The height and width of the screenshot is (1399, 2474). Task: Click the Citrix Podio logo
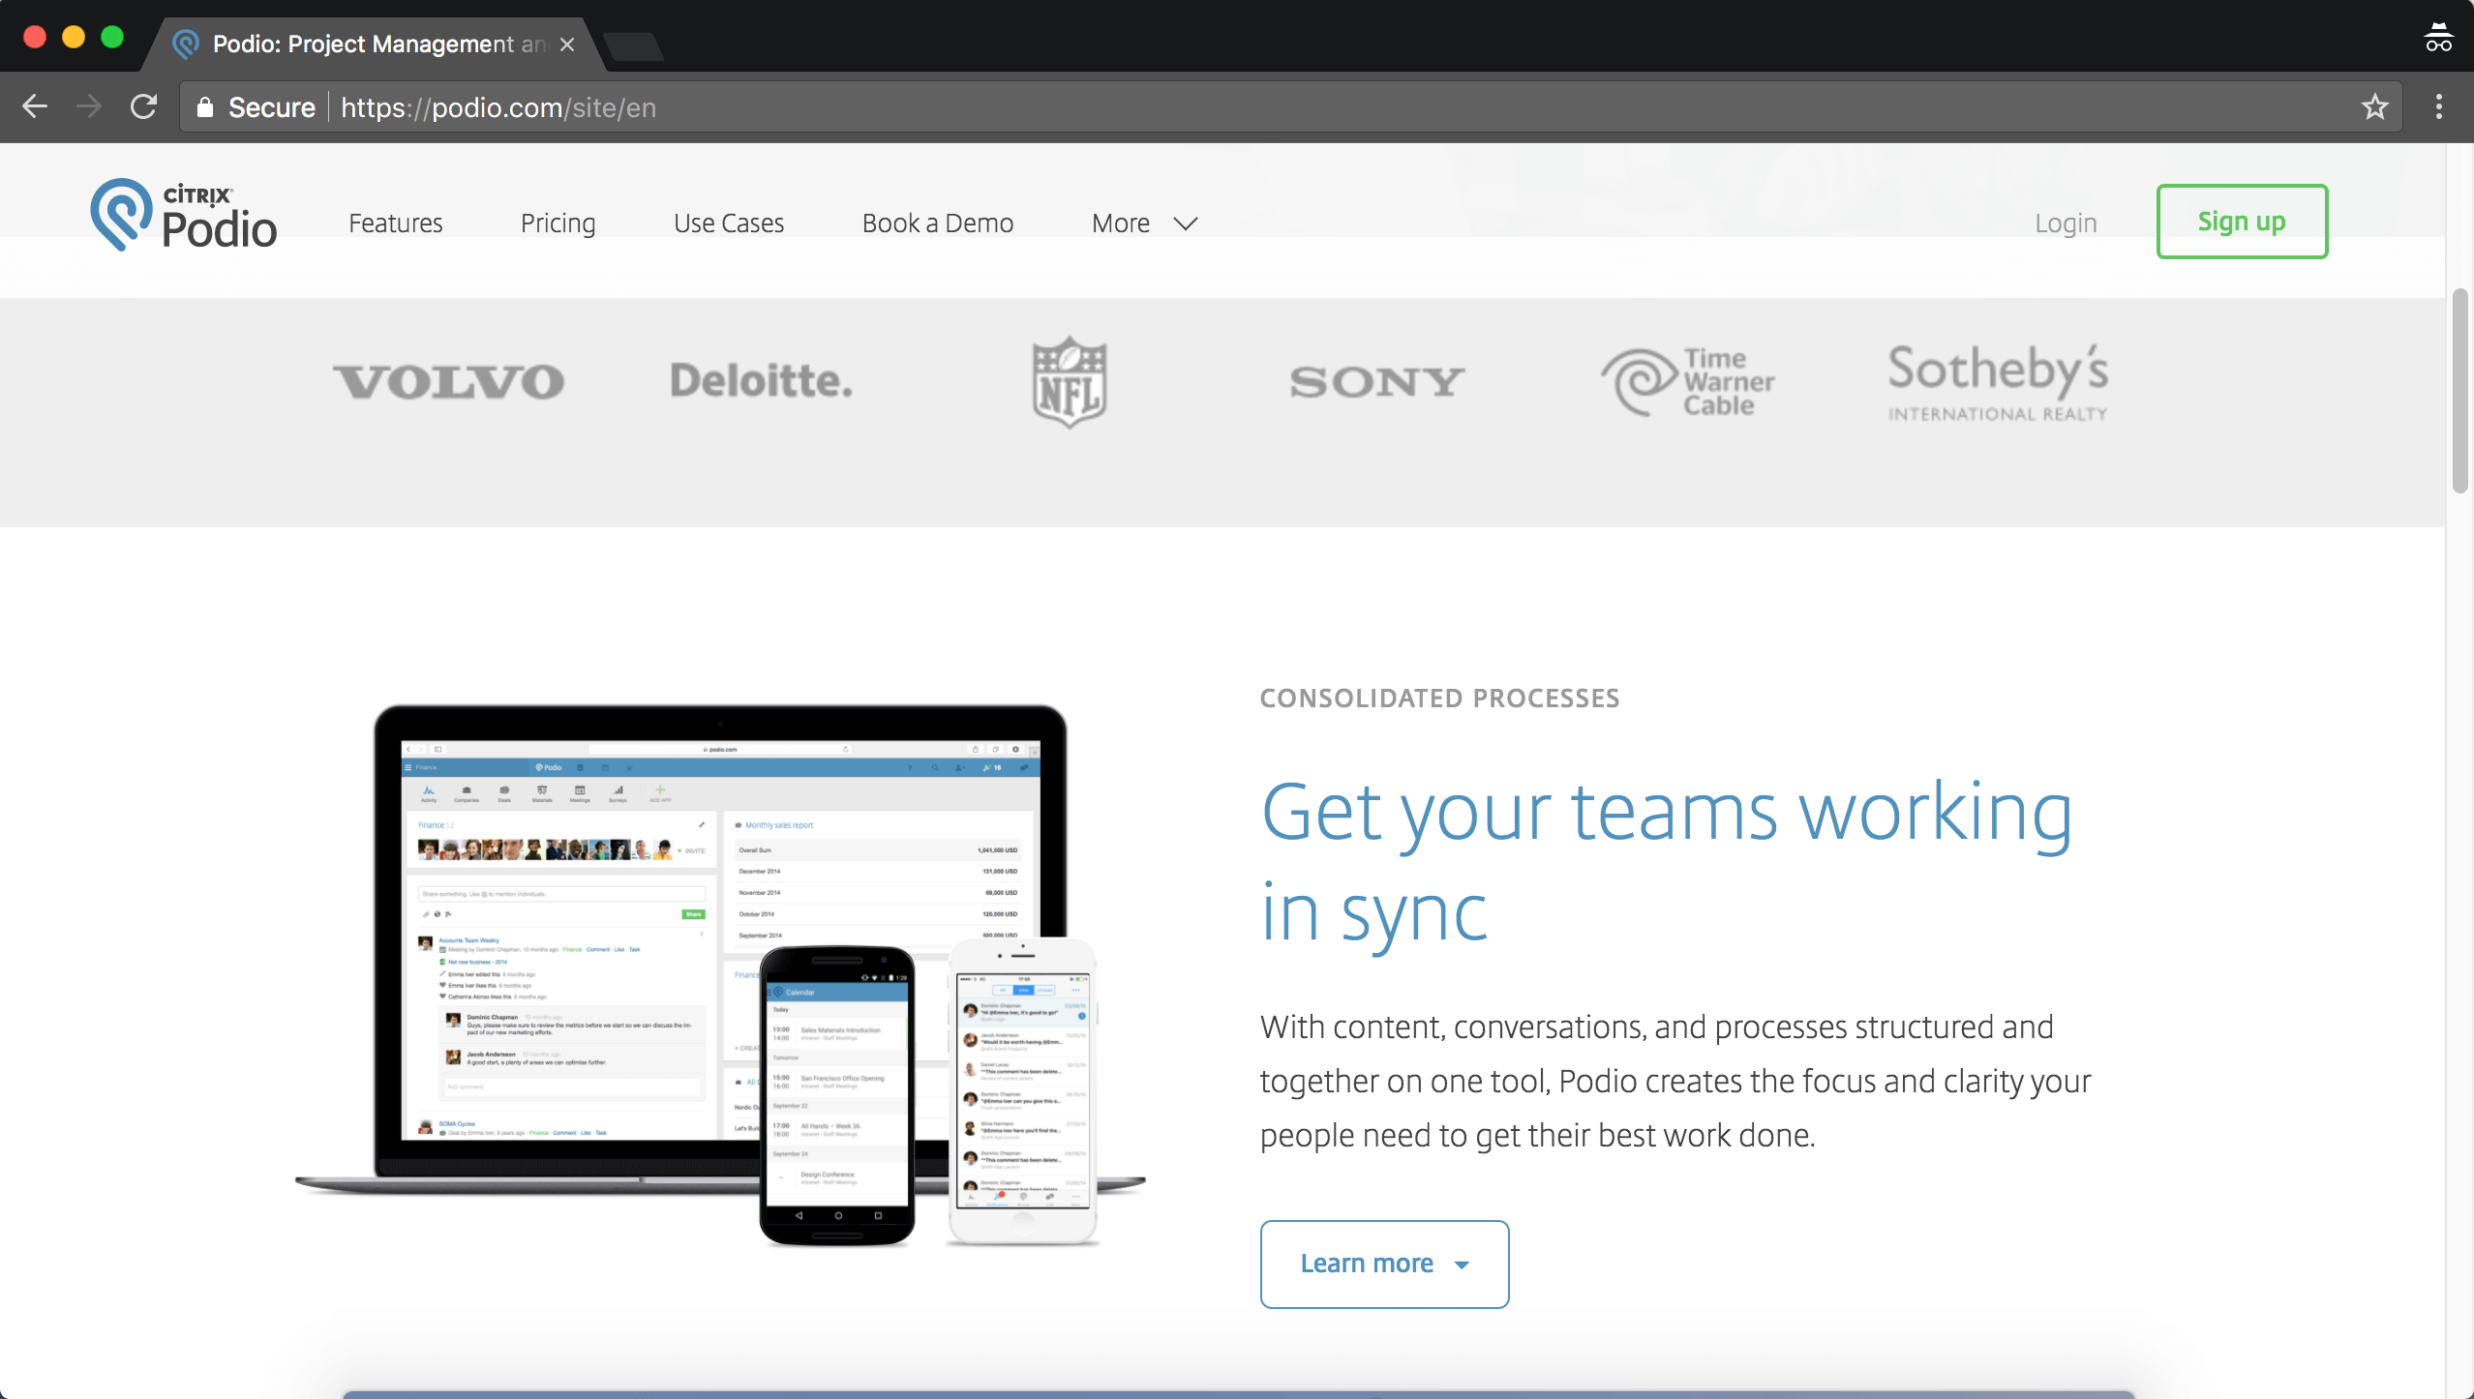coord(184,216)
